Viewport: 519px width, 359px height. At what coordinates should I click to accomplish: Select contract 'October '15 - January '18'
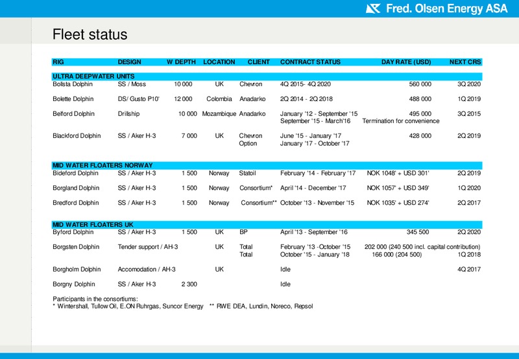point(315,254)
